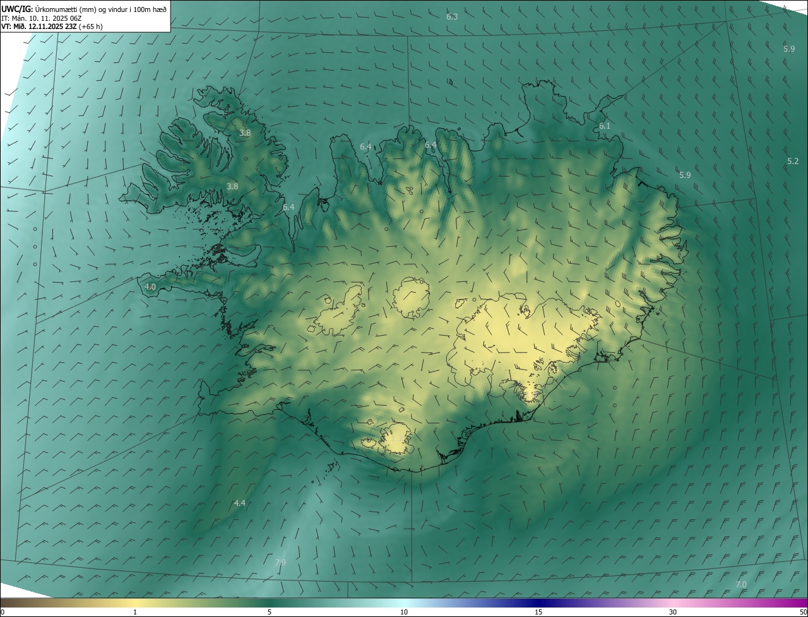
Task: Click the '4.4' value label on the map
Action: 240,503
